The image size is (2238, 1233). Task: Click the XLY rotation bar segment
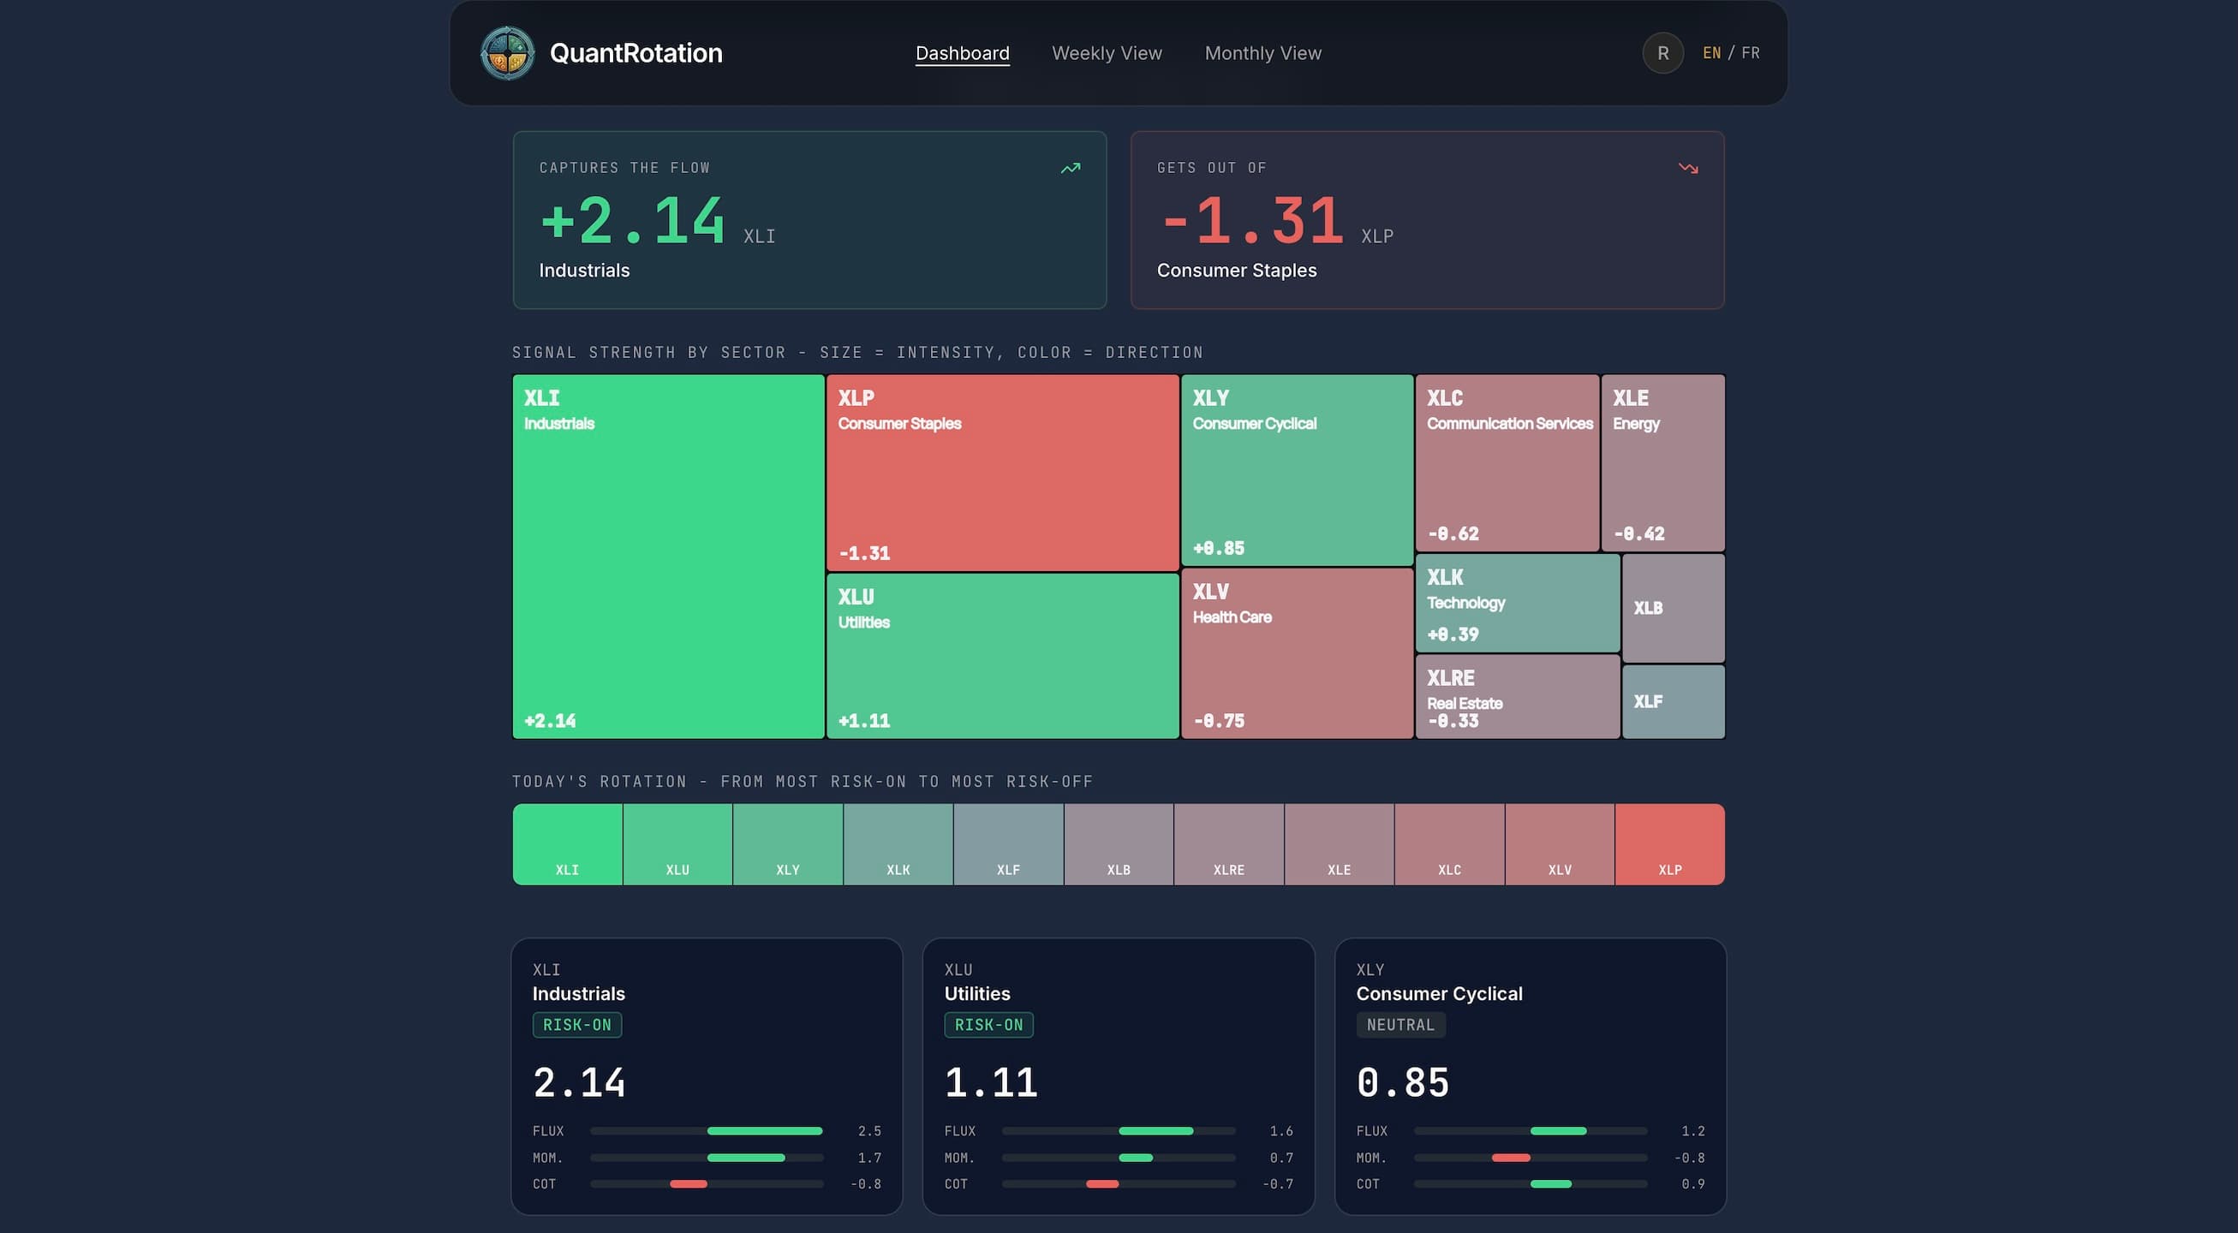point(788,844)
